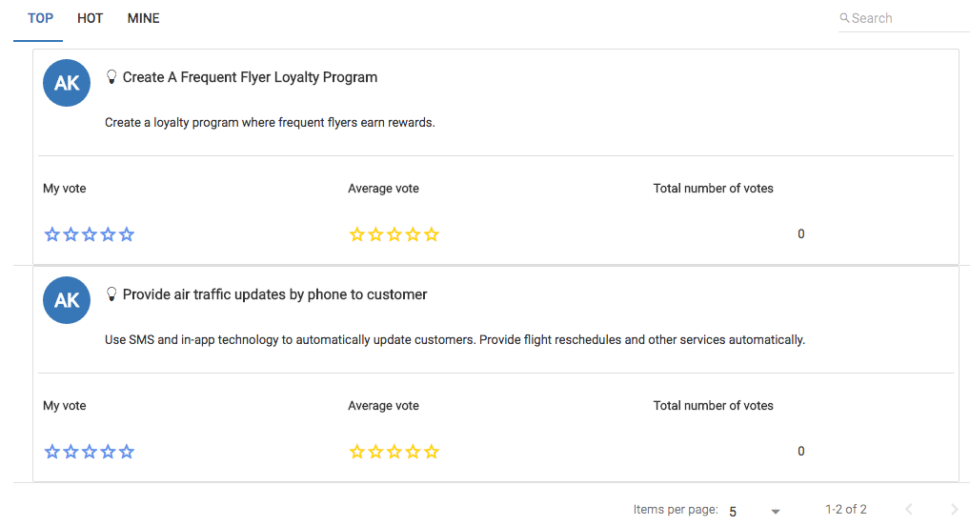The width and height of the screenshot is (970, 526).
Task: Switch to the TOP tab
Action: [x=40, y=18]
